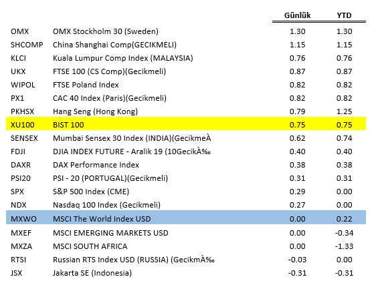Click MSCI The World Index USD name
The height and width of the screenshot is (291, 370).
coord(102,219)
